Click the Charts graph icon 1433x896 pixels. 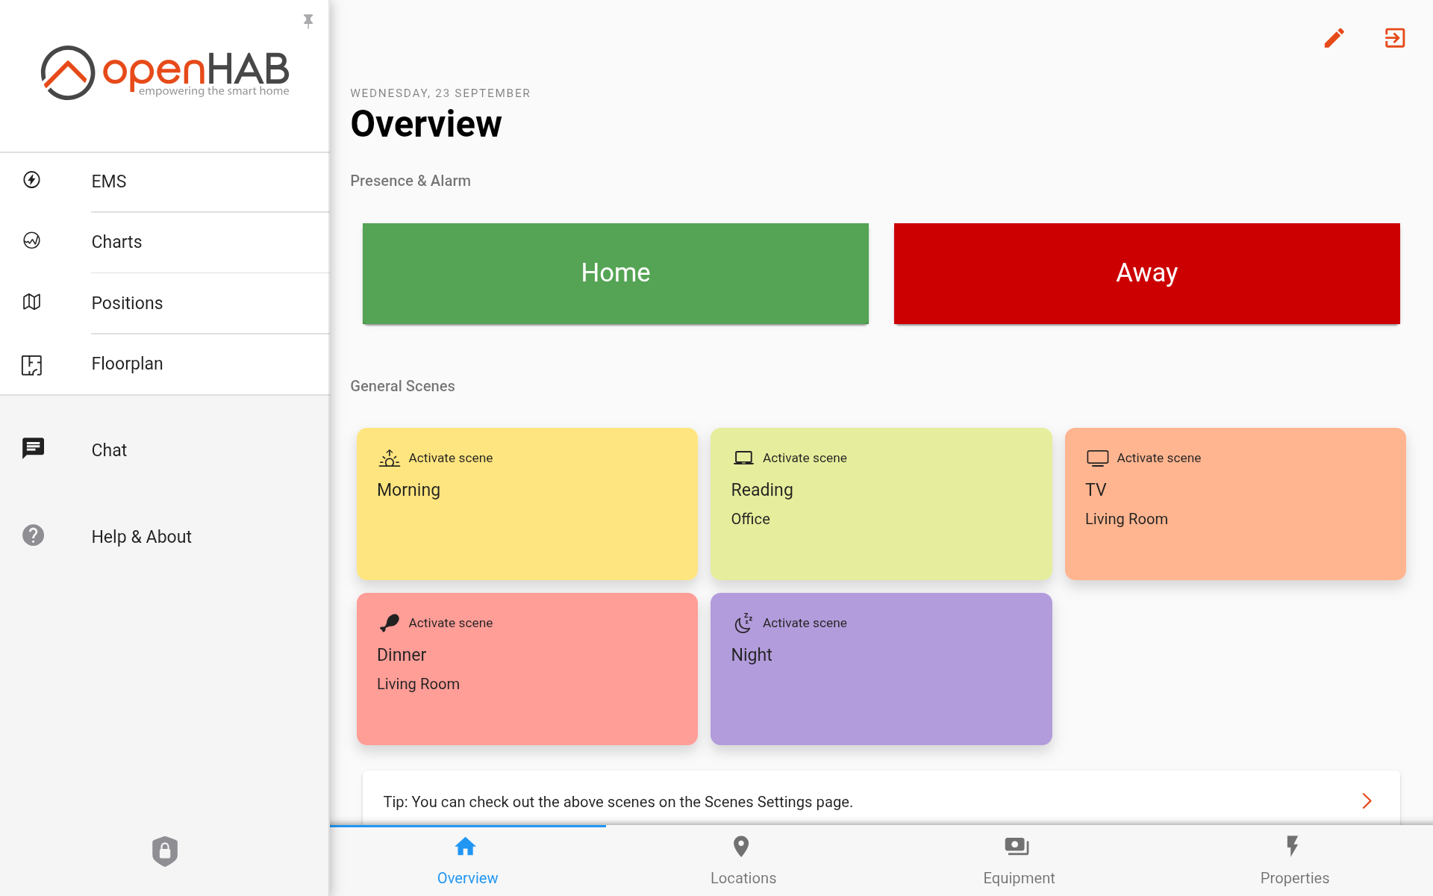(x=31, y=240)
